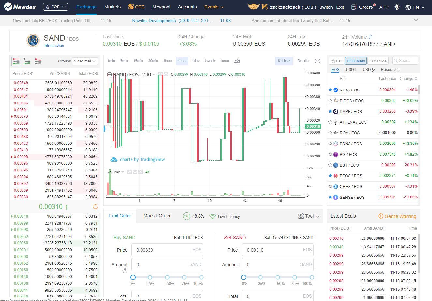The image size is (432, 301).
Task: Open the 5 decimals groups dropdown
Action: pos(85,61)
